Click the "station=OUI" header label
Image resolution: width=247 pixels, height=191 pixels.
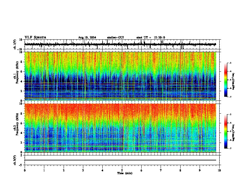(x=115, y=37)
